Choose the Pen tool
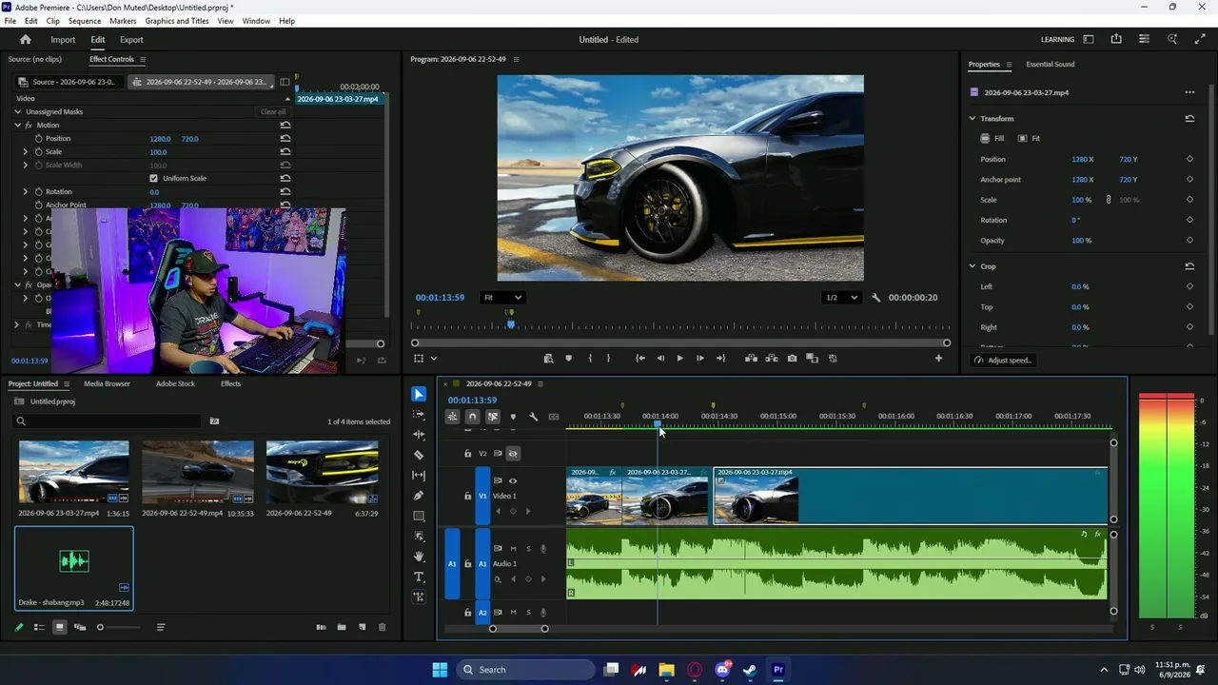1218x685 pixels. coord(419,496)
